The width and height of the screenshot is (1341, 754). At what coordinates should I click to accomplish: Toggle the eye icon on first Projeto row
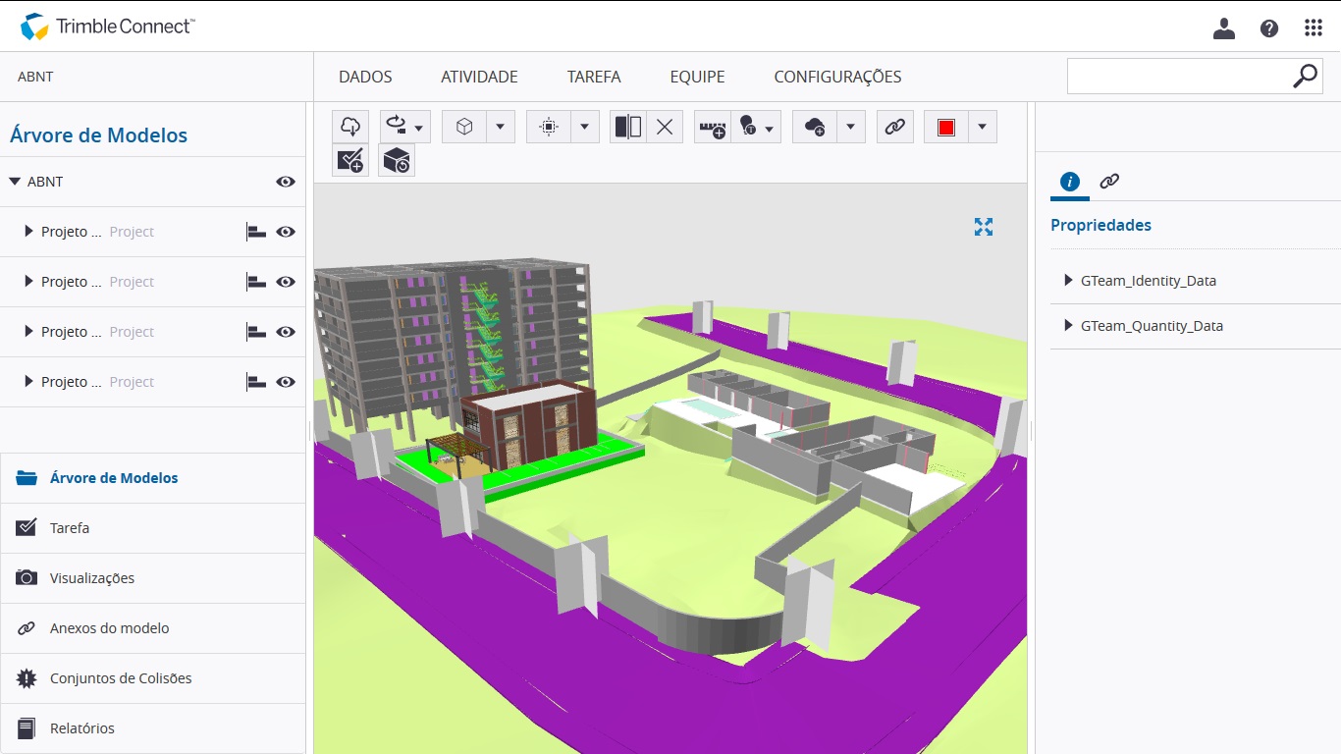tap(286, 232)
